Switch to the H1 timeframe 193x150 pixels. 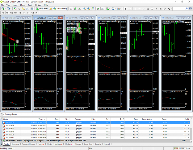pyautogui.click(x=20, y=13)
